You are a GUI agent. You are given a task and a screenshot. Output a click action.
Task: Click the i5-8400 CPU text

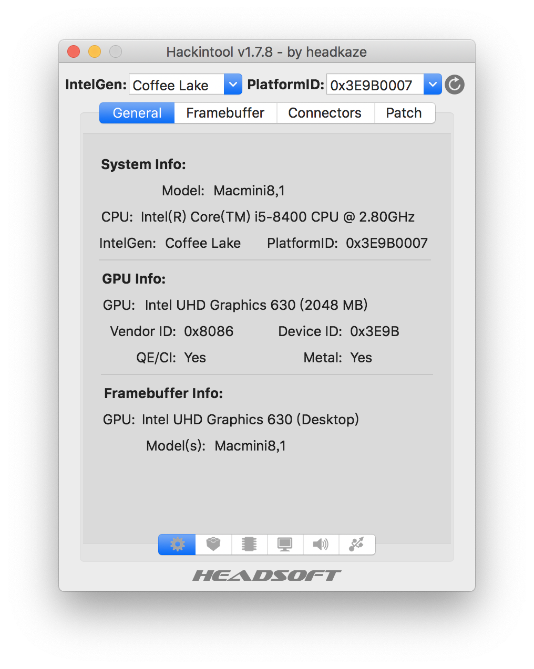coord(278,217)
